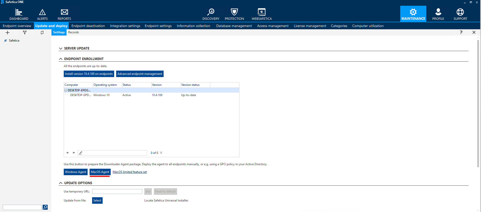Open the Protection module

pyautogui.click(x=234, y=14)
